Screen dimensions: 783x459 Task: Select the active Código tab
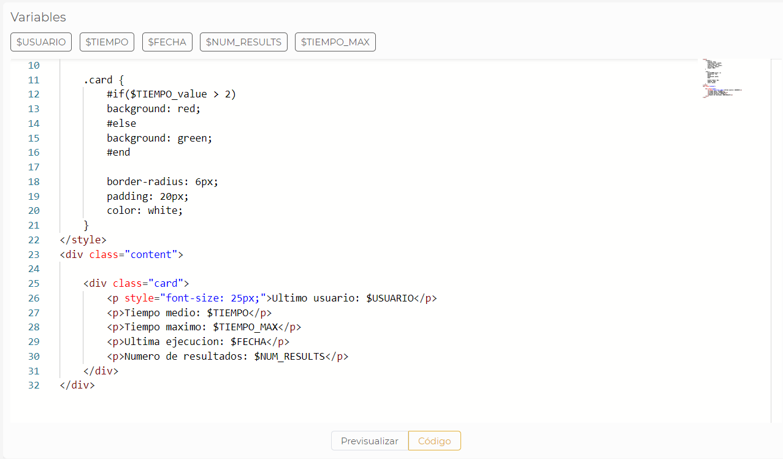434,441
